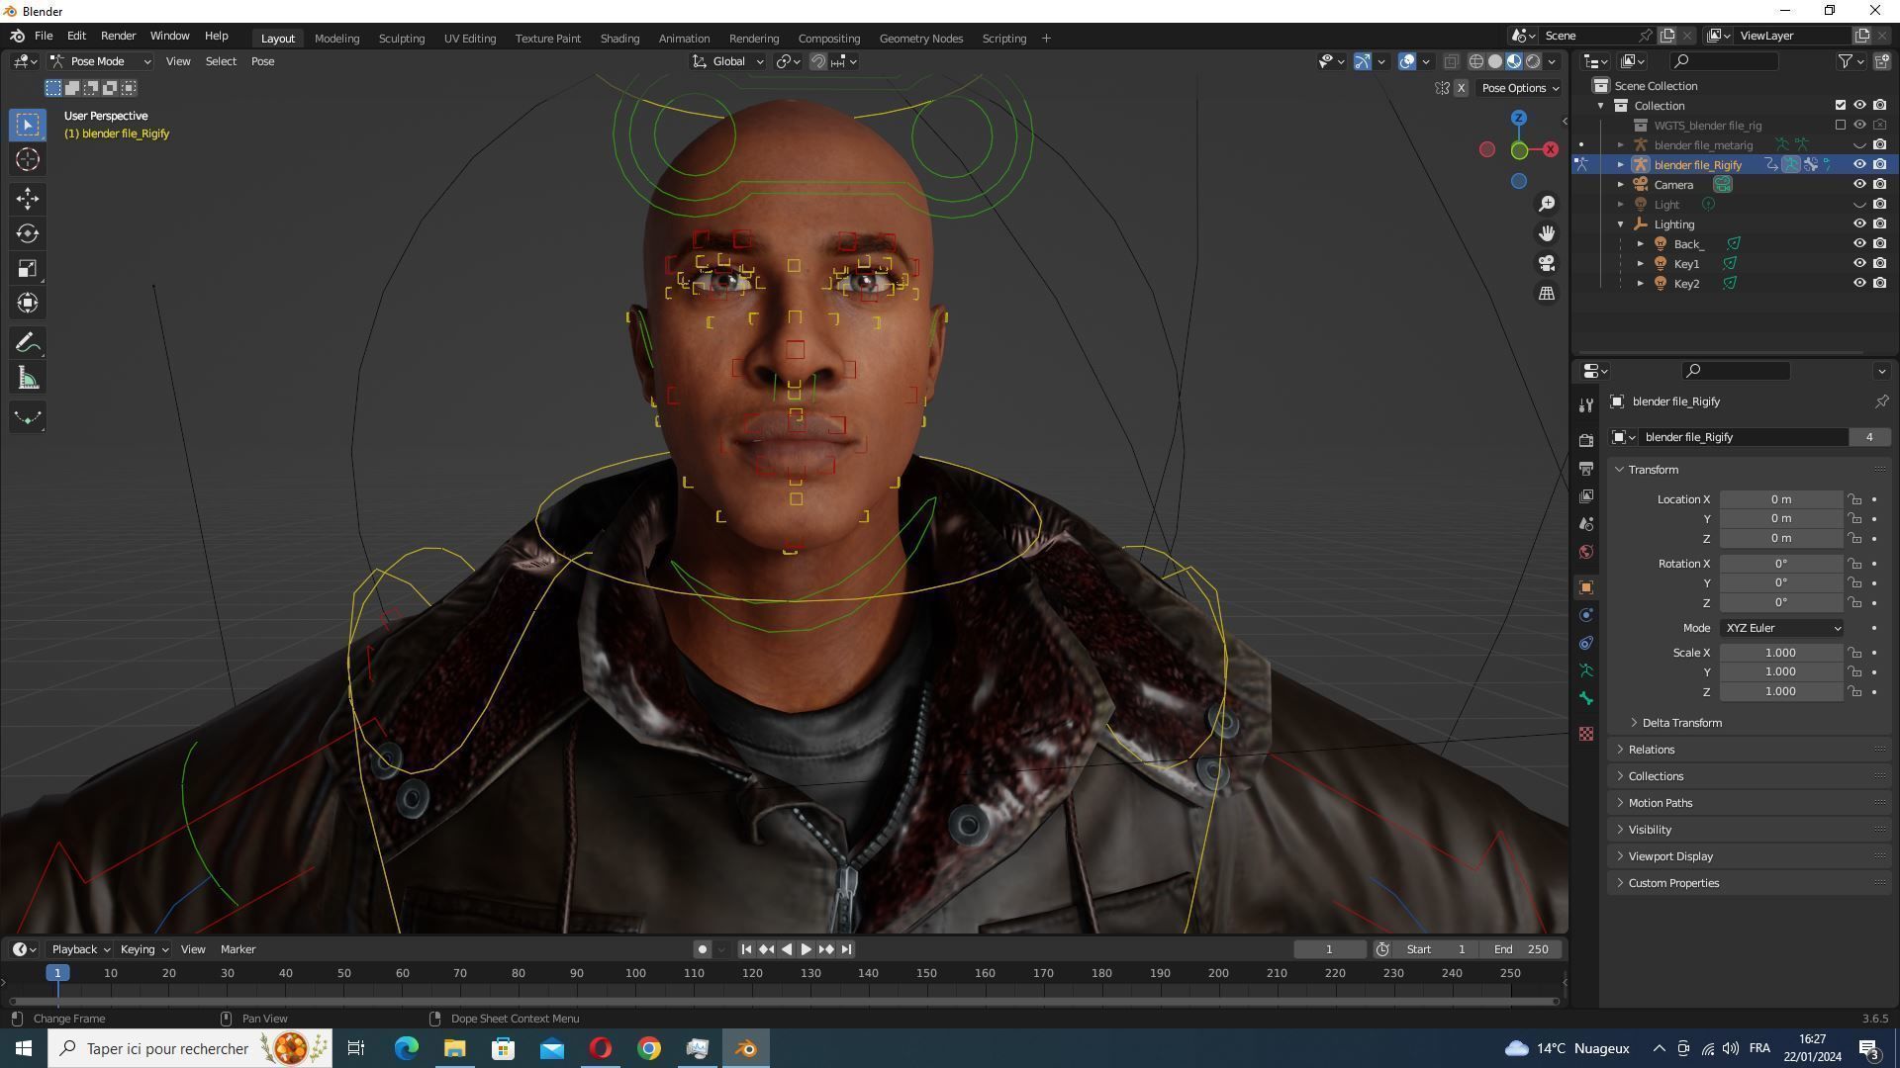Toggle X-axis mirror in pose options
This screenshot has width=1900, height=1068.
tap(1461, 88)
